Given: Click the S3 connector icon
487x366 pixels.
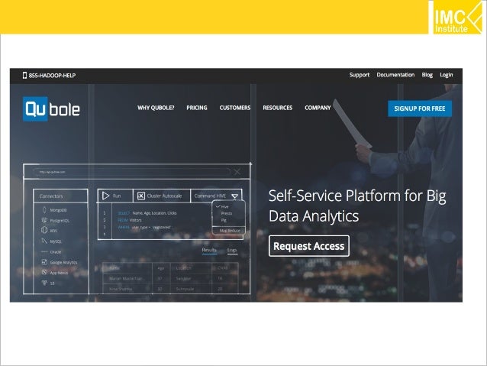Looking at the screenshot, I should click(x=44, y=283).
